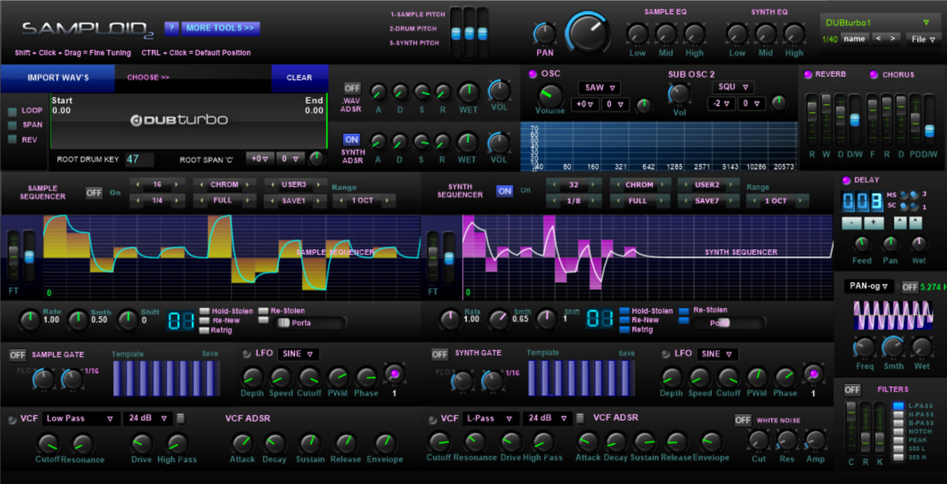Open the SUB OSC SQU waveform dropdown
This screenshot has width=947, height=484.
tap(734, 87)
